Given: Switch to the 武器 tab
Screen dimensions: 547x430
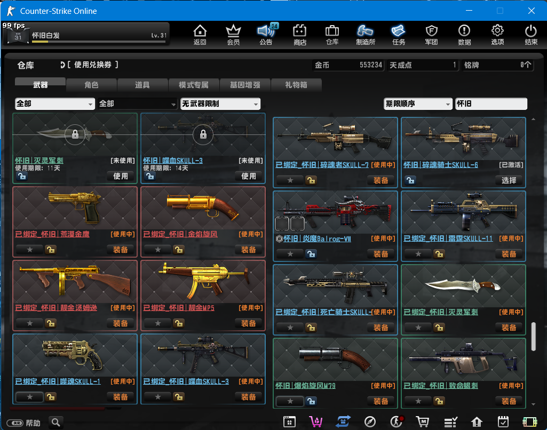Looking at the screenshot, I should coord(40,85).
